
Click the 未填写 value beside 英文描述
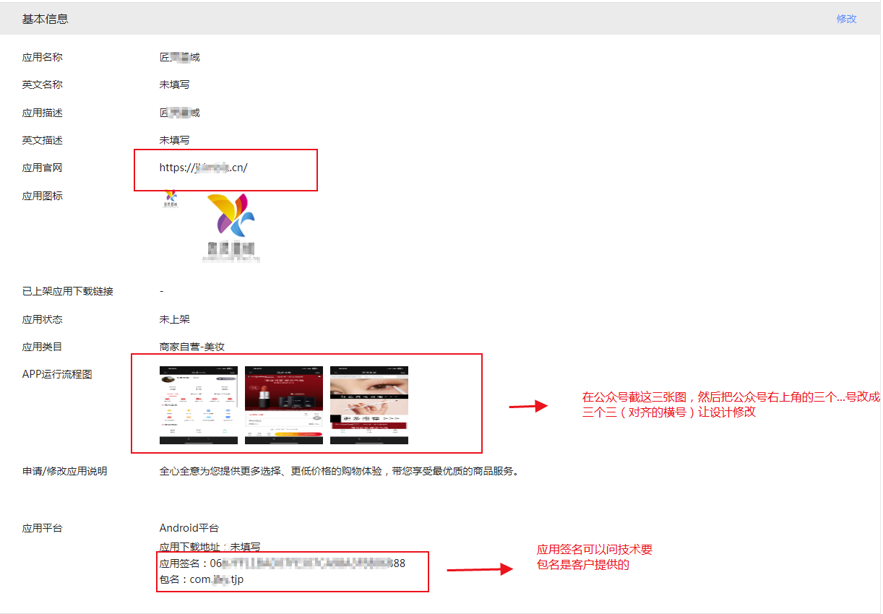click(x=174, y=140)
